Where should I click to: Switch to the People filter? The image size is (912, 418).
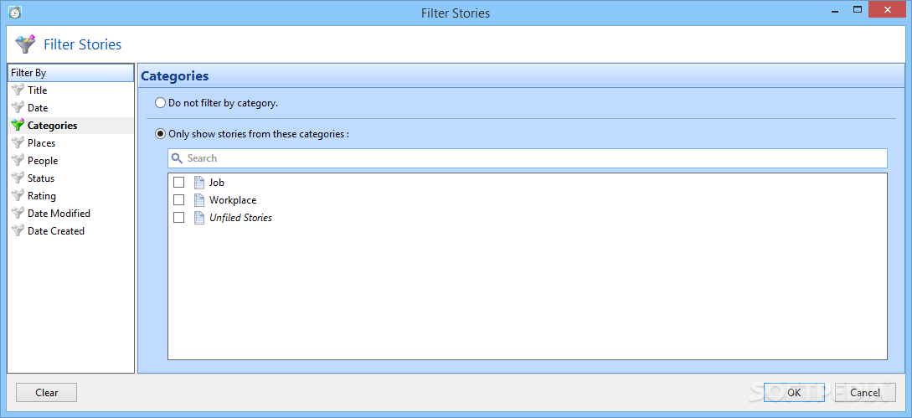point(71,161)
